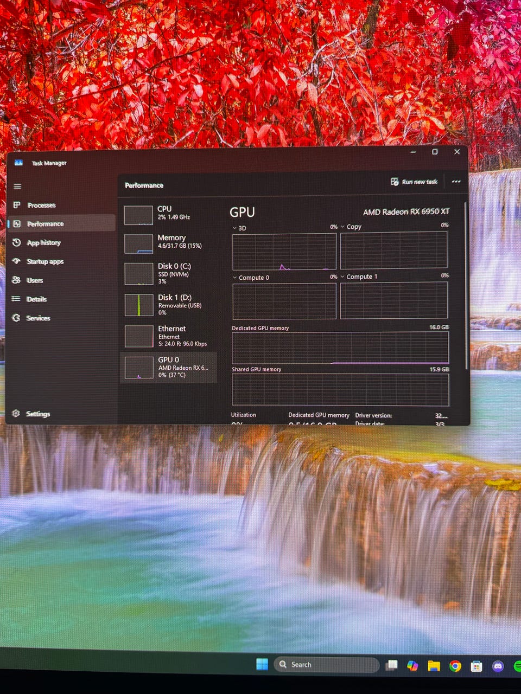The image size is (521, 694).
Task: Click the App history clock icon
Action: pos(17,242)
